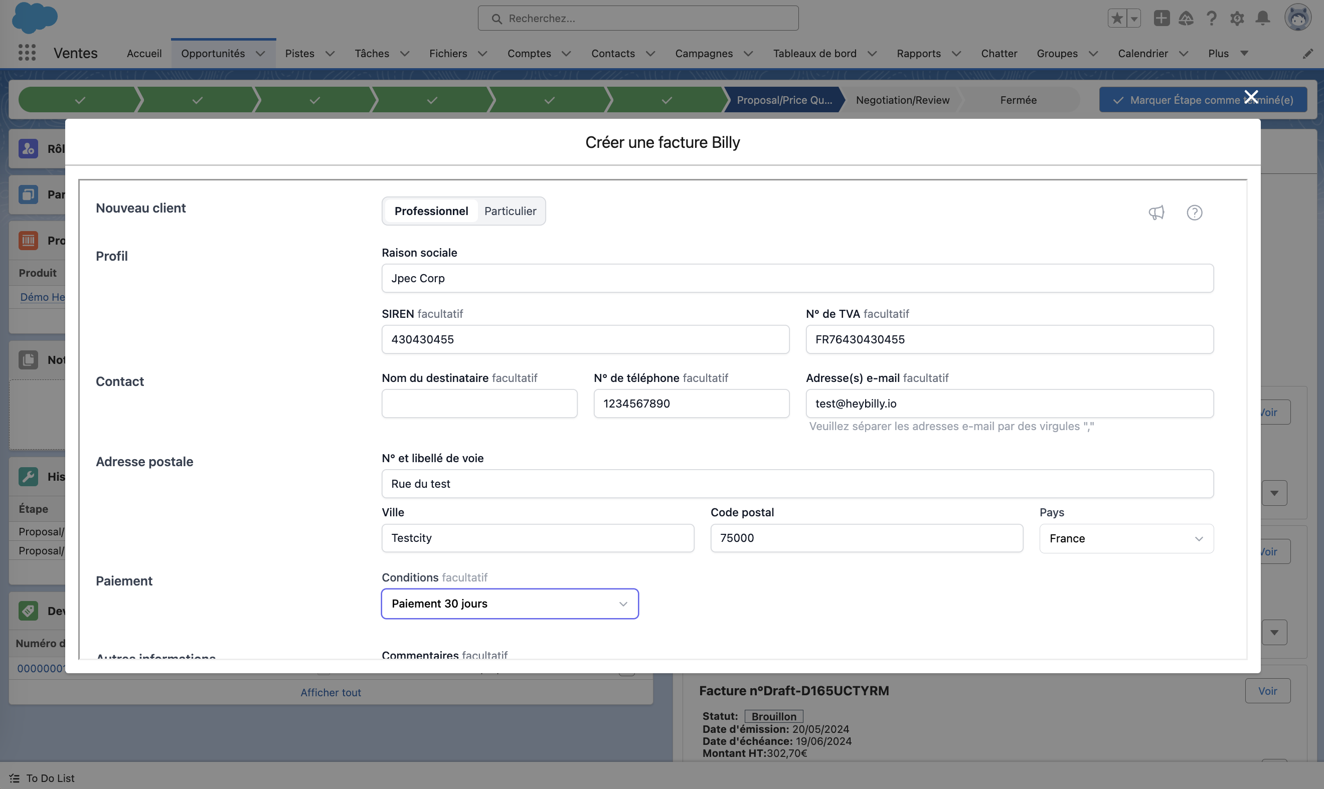
Task: Click the Recherchez search box
Action: point(638,19)
